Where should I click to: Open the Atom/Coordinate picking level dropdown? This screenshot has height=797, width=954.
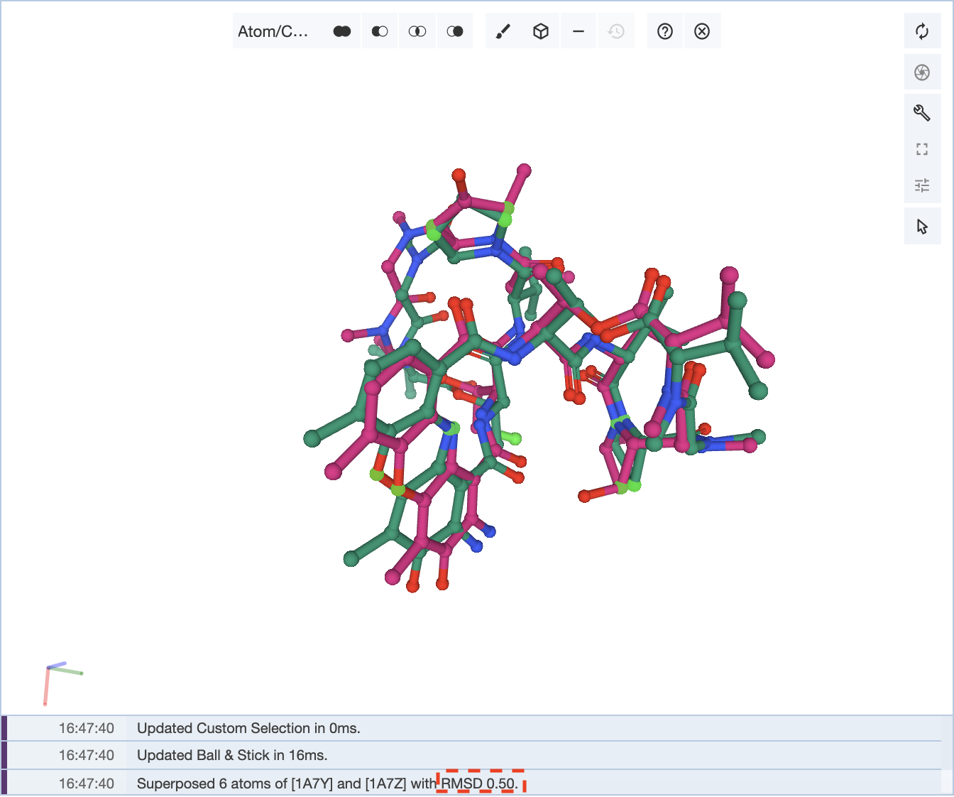click(x=273, y=31)
